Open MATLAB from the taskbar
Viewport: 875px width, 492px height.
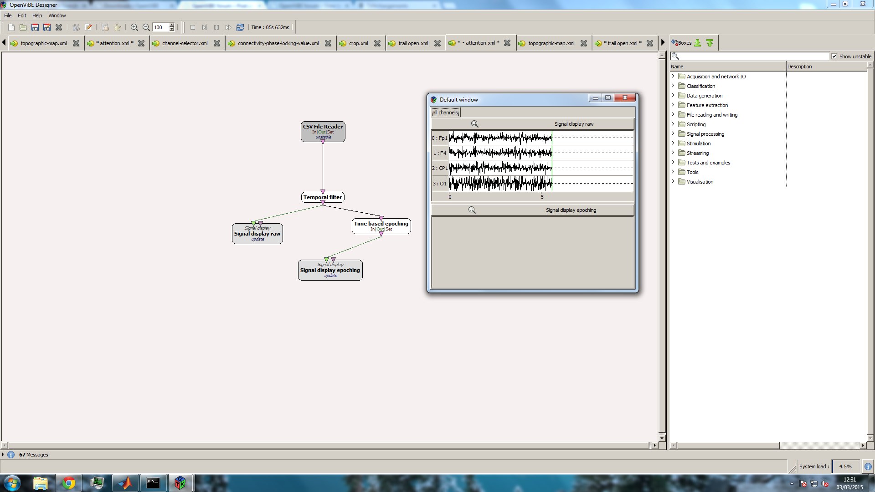pyautogui.click(x=124, y=483)
